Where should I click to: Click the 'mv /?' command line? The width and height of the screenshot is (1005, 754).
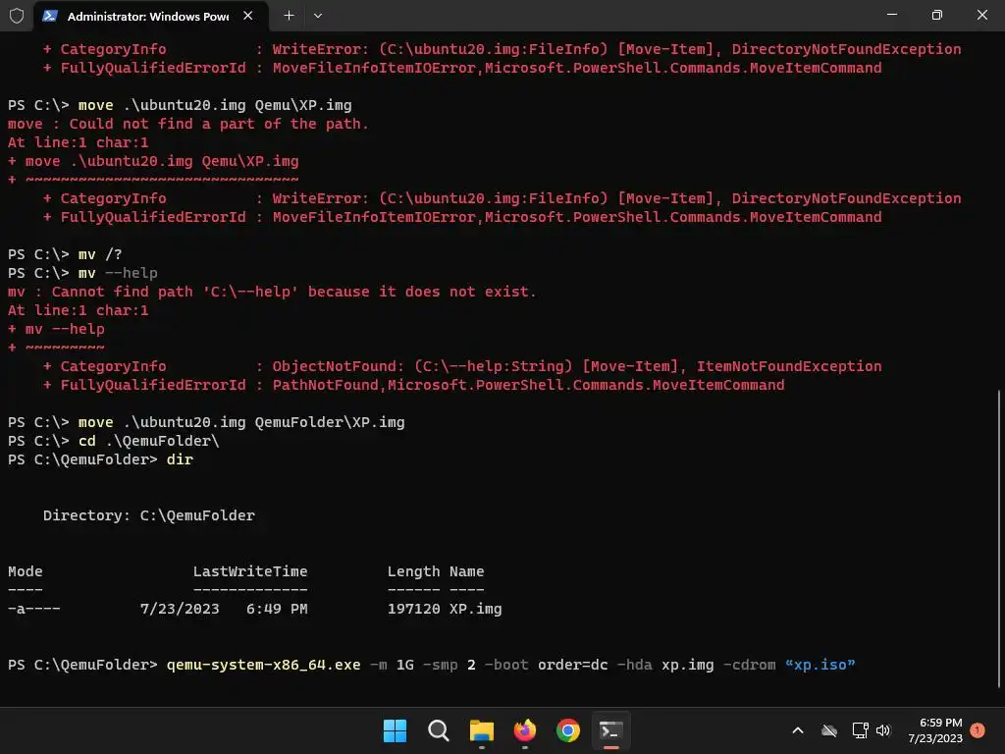tap(65, 254)
